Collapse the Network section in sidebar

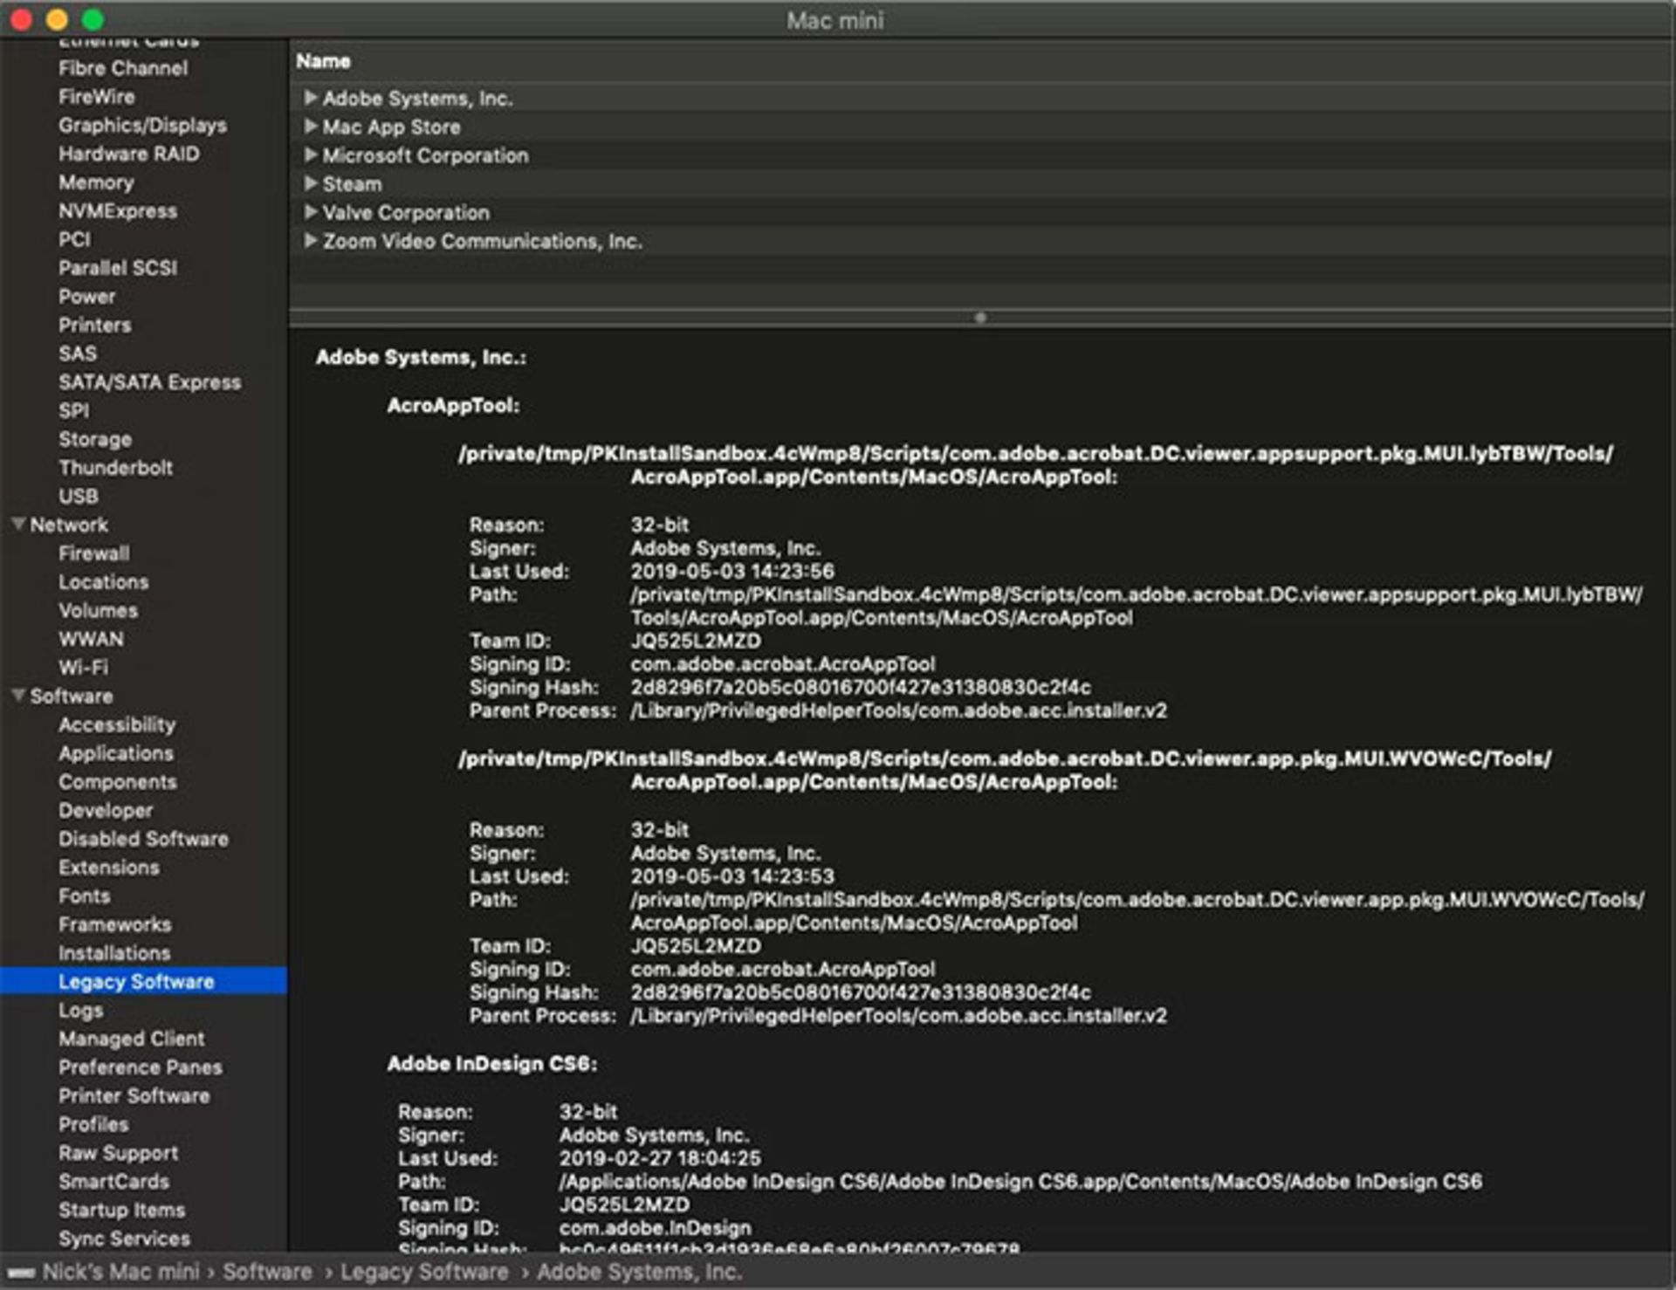point(17,525)
